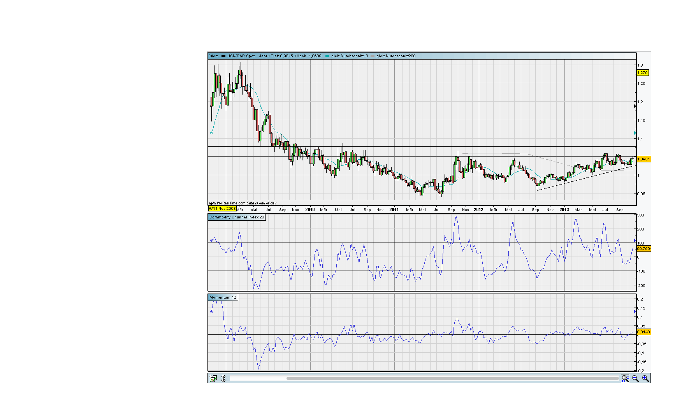The height and width of the screenshot is (415, 675).
Task: Click the 'gleit Durchschnitt13' legend label
Action: 350,56
